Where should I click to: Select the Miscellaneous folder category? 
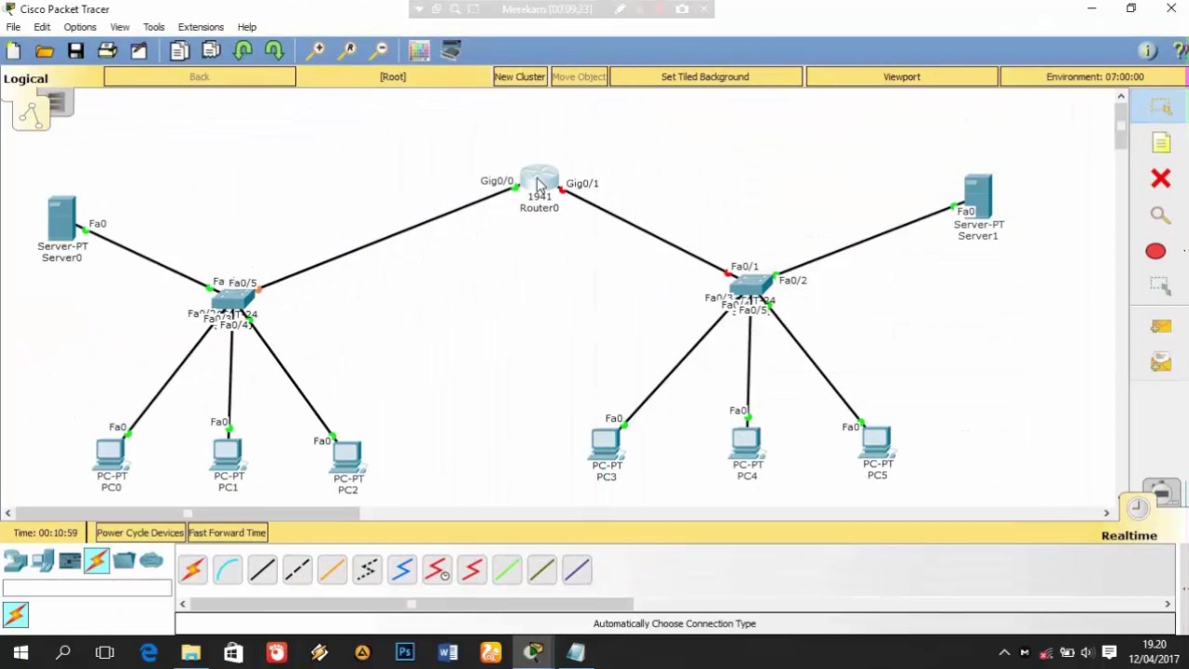pyautogui.click(x=124, y=560)
